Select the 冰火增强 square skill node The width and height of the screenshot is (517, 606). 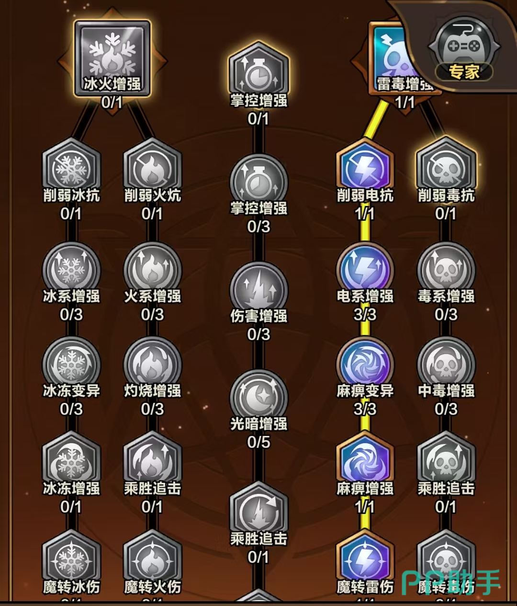click(112, 58)
